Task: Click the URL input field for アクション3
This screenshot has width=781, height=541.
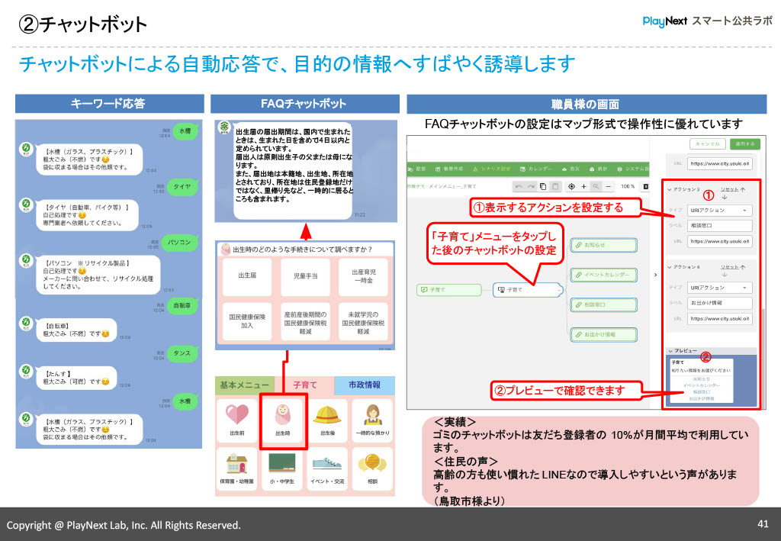Action: [x=720, y=243]
